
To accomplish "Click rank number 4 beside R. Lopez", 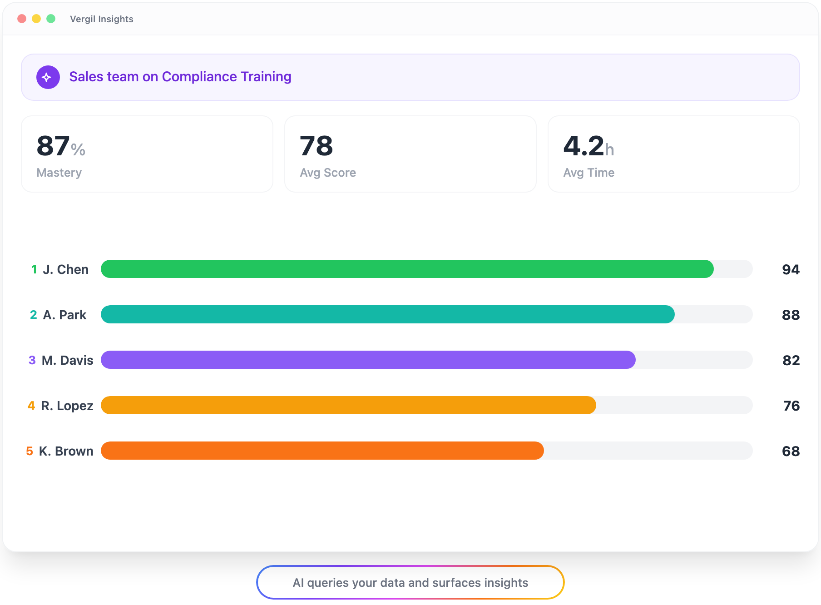I will pyautogui.click(x=31, y=405).
